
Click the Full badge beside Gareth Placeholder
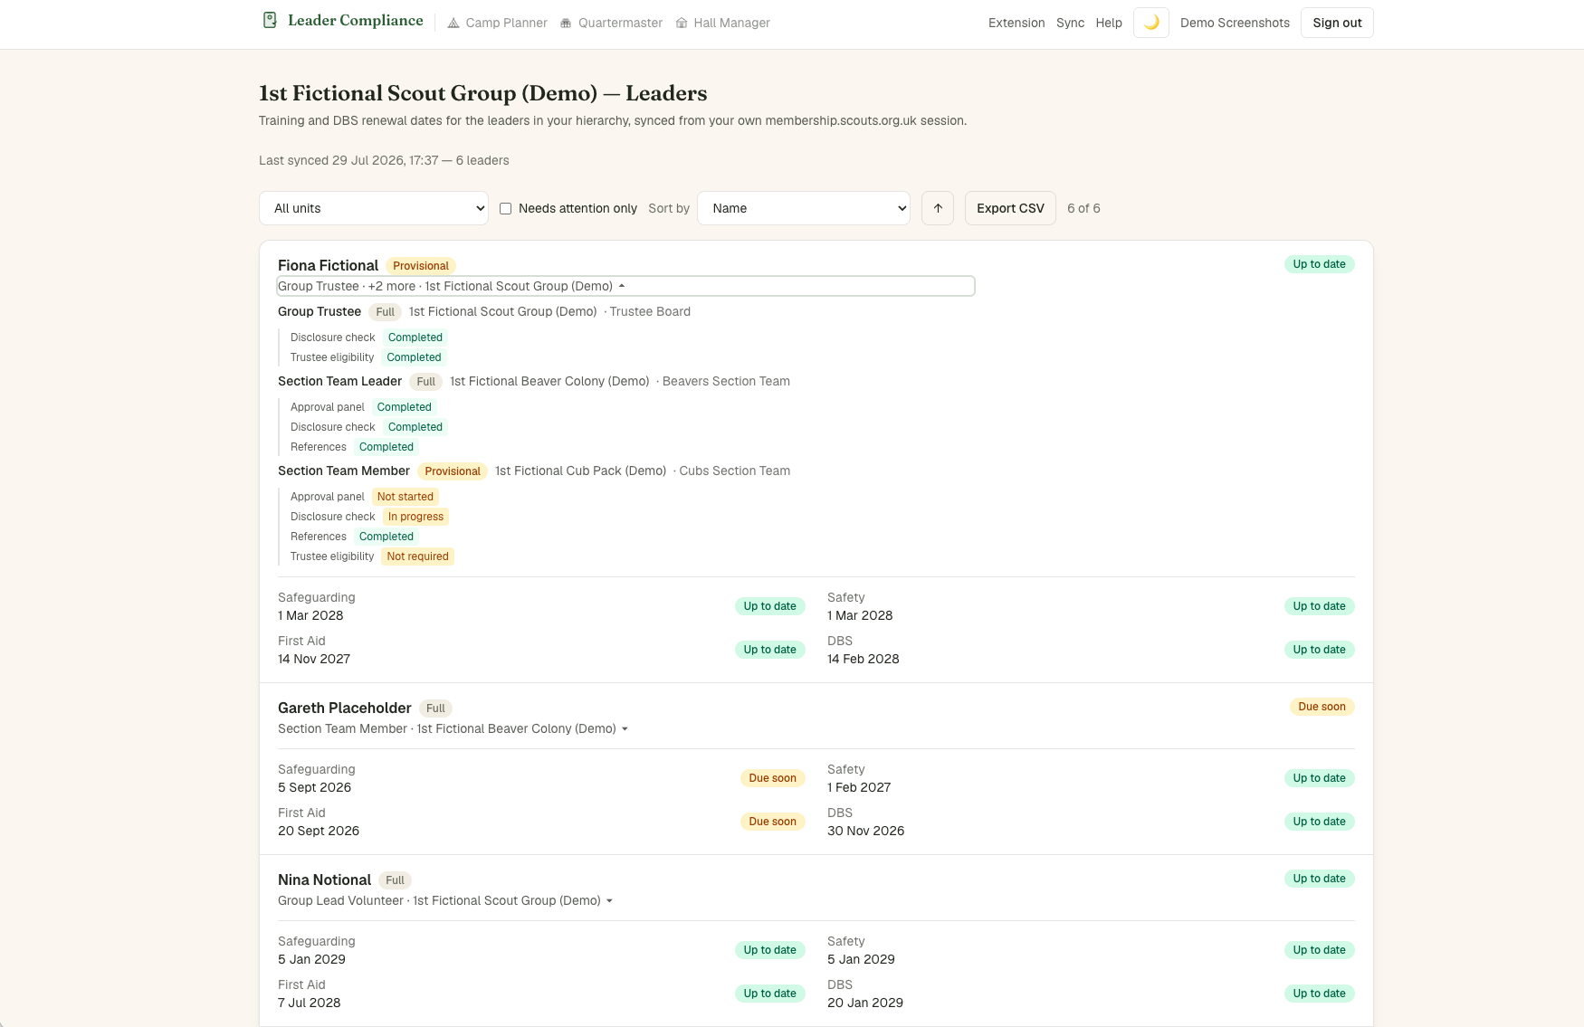[x=435, y=708]
